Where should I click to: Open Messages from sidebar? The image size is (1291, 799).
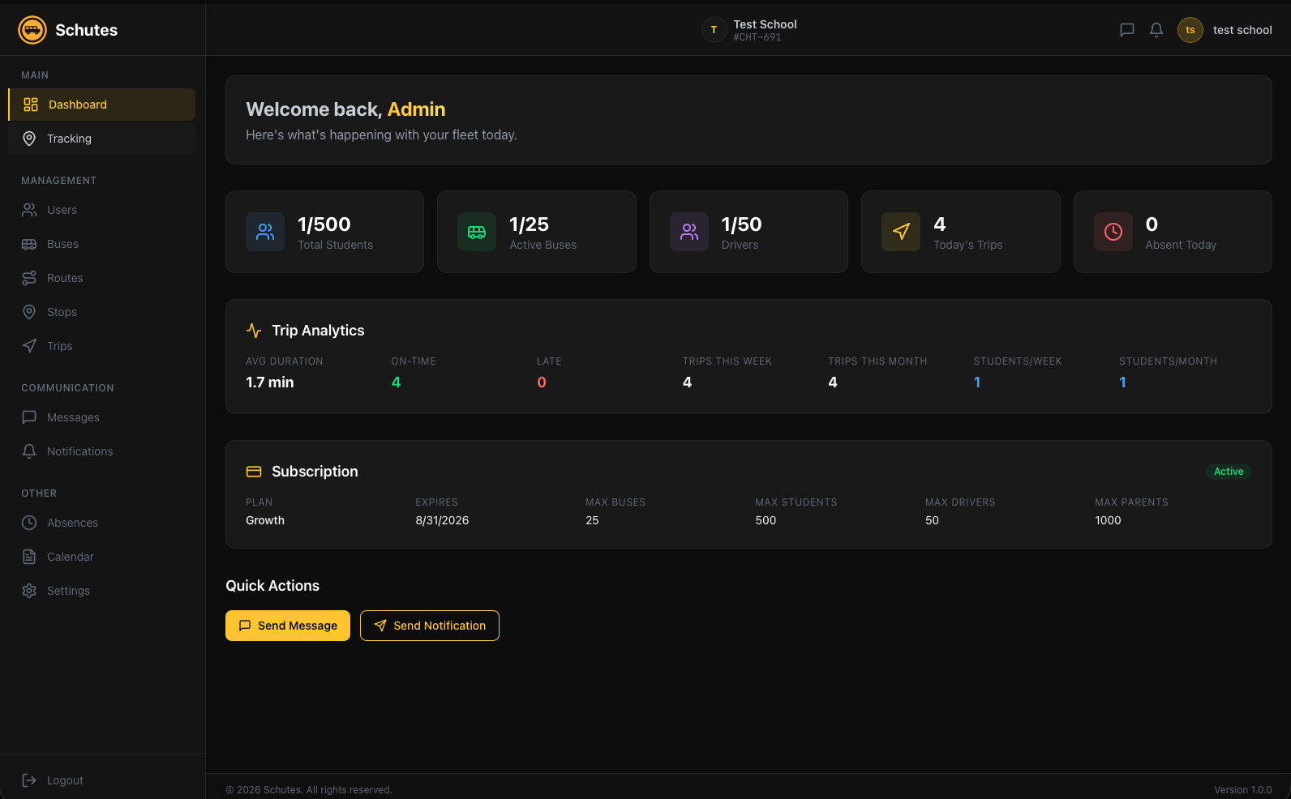click(x=102, y=417)
